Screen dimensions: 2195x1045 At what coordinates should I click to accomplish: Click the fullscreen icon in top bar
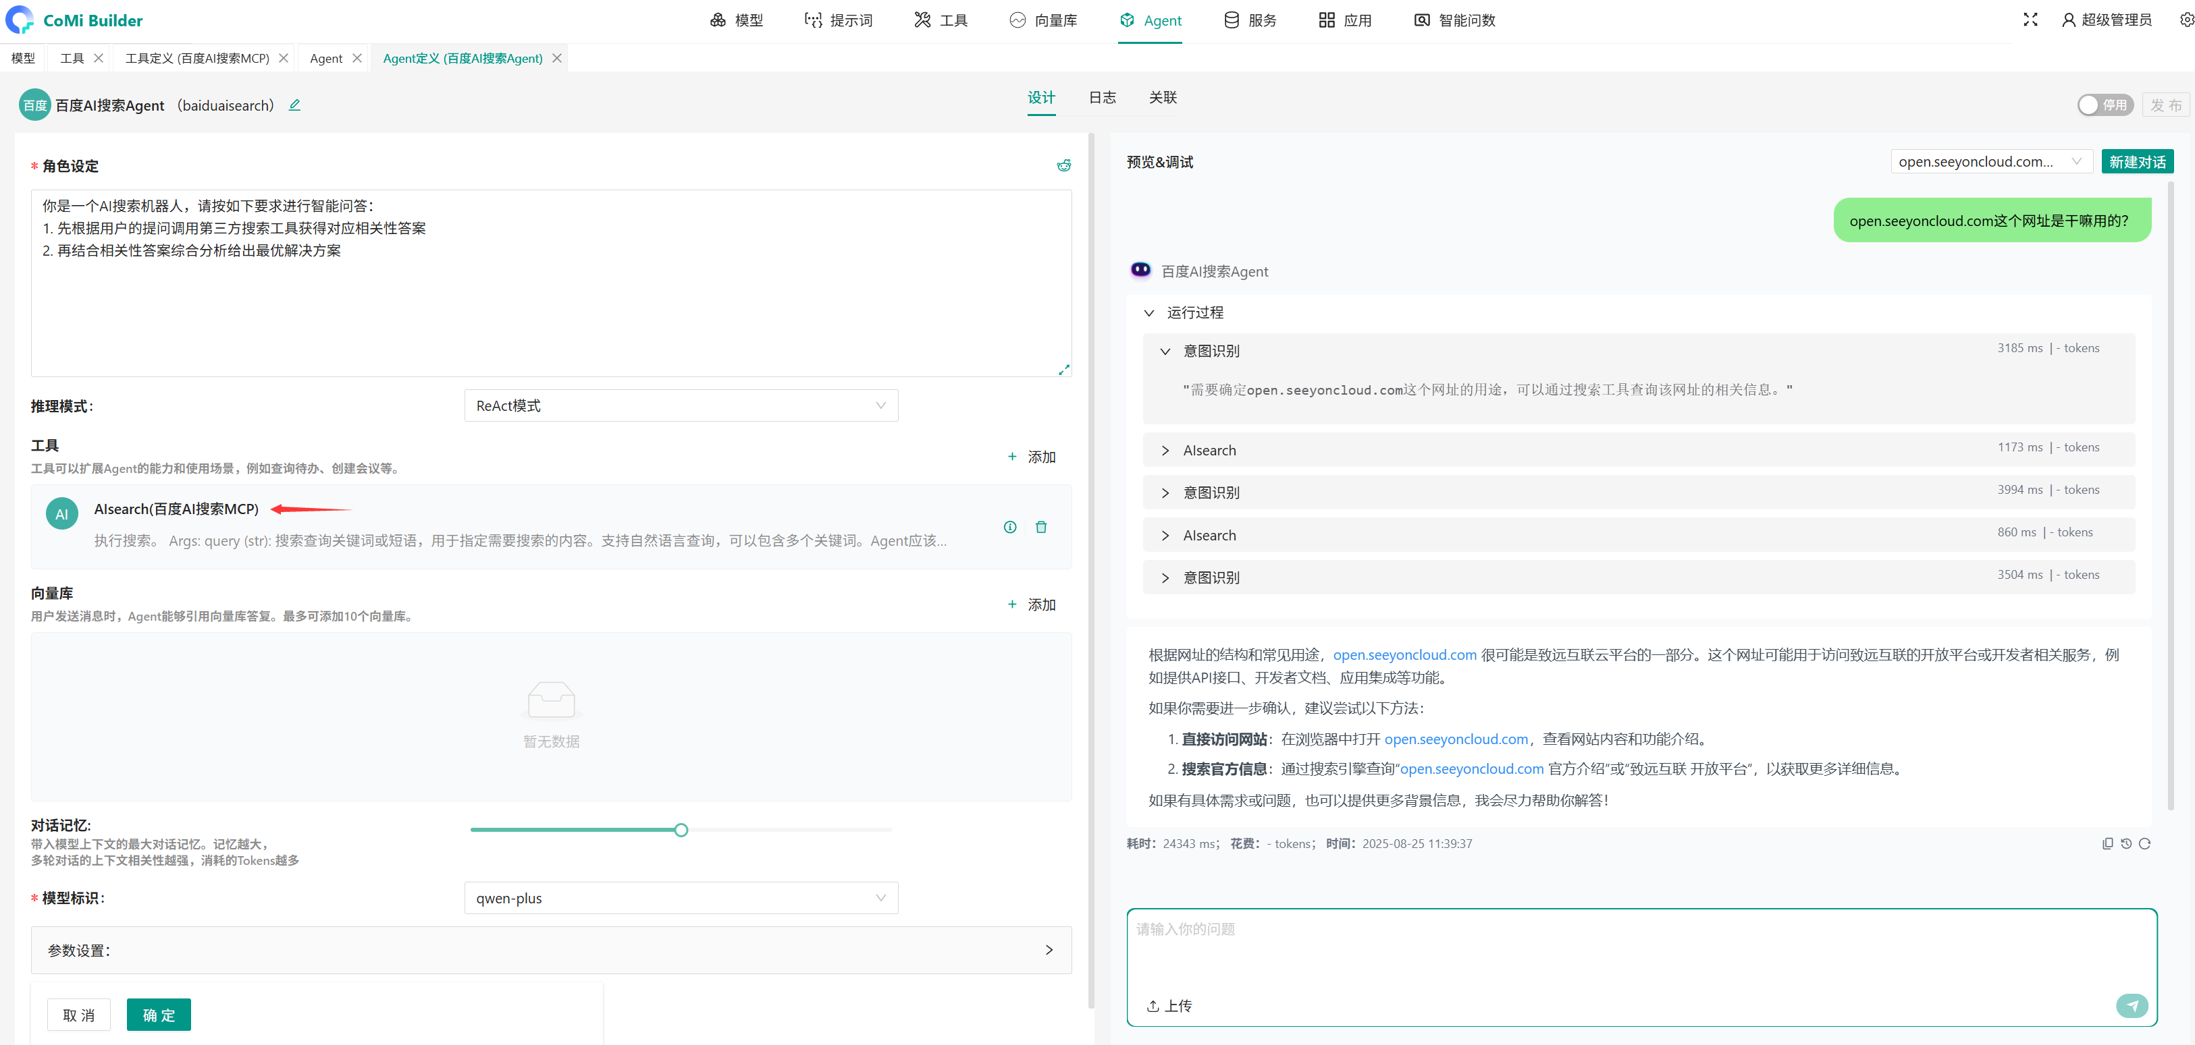2030,20
